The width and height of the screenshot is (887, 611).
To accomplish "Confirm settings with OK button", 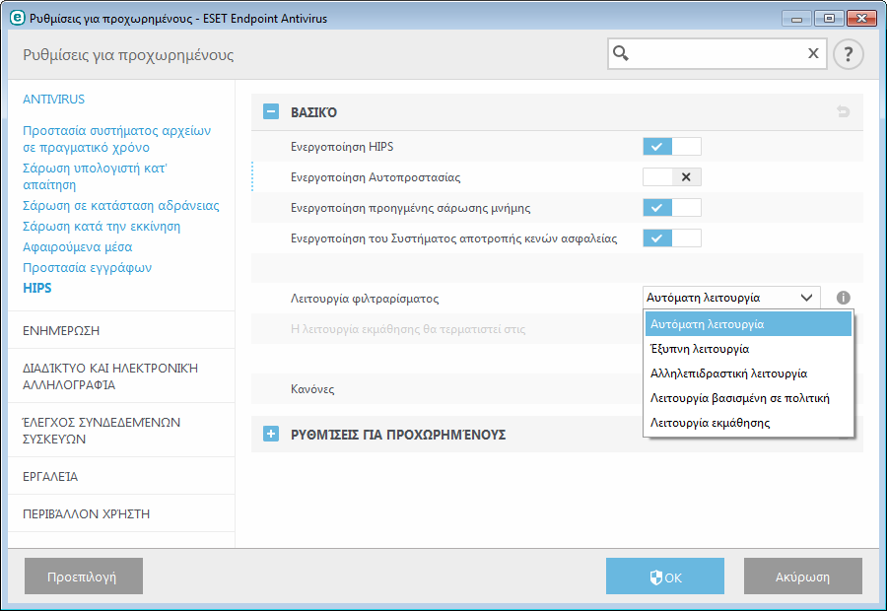I will pyautogui.click(x=665, y=577).
